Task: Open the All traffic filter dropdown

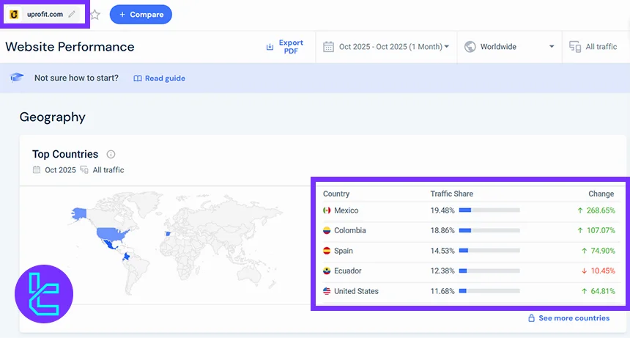Action: (x=601, y=47)
